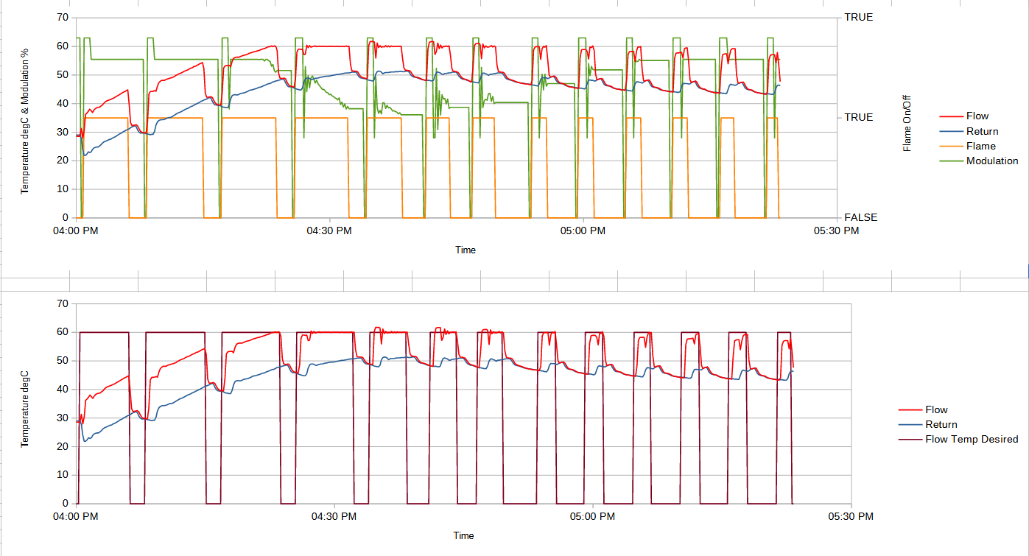Click the green Modulation legend line marker
The height and width of the screenshot is (556, 1029).
pos(951,161)
